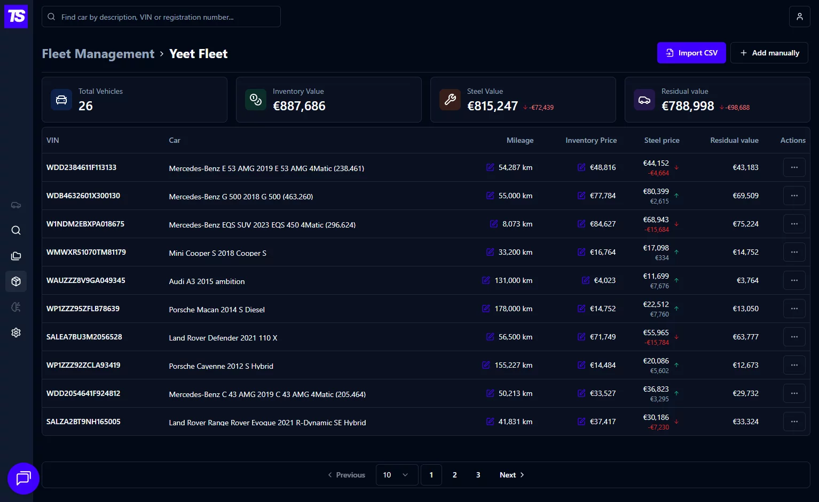Edit inventory price €14,752

coord(581,309)
